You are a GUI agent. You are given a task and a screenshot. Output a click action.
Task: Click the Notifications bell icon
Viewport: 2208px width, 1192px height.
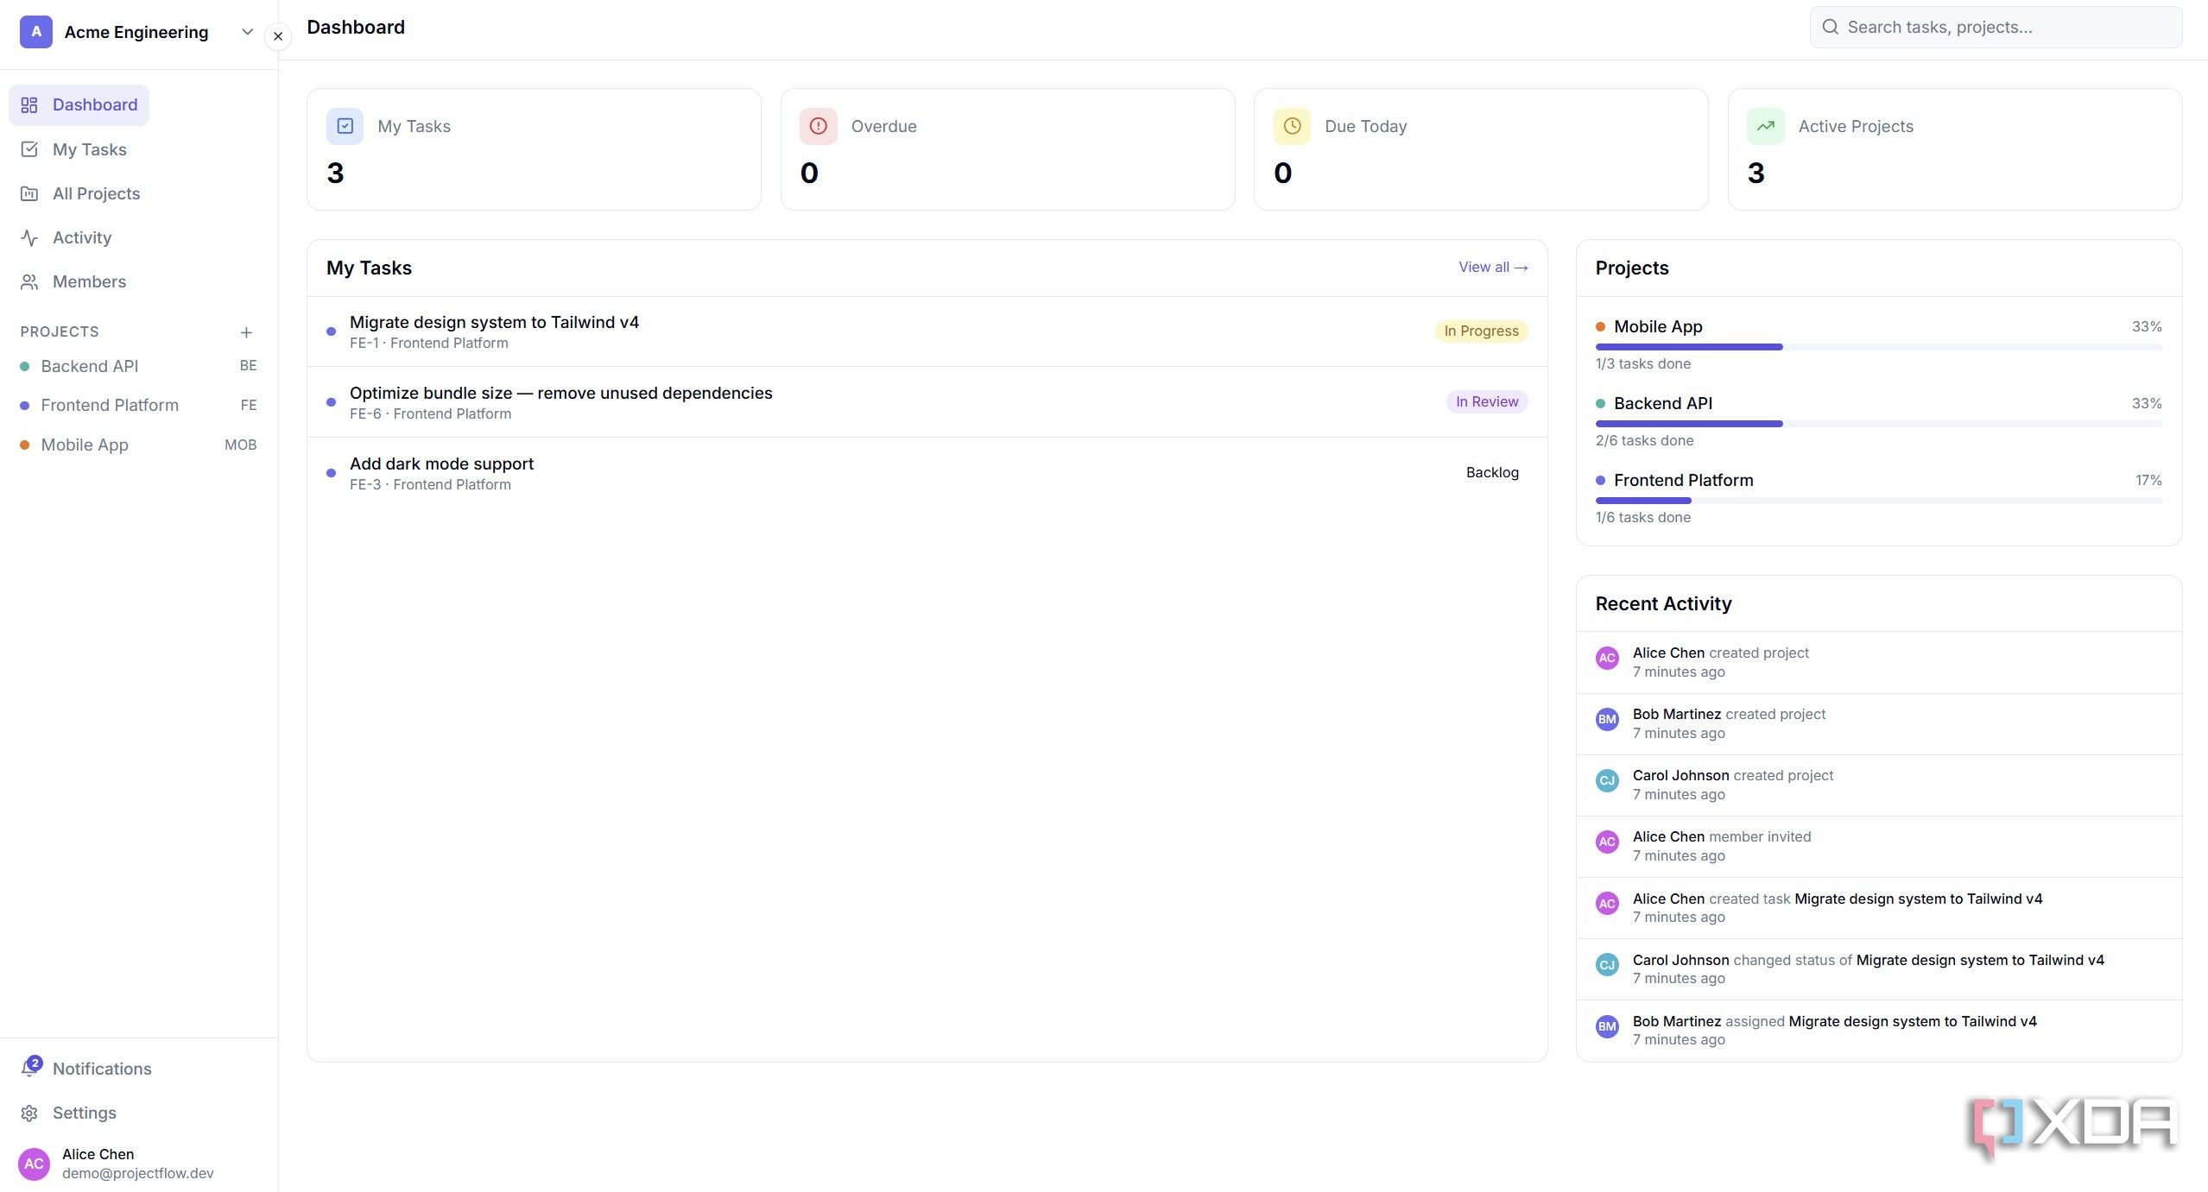click(28, 1069)
